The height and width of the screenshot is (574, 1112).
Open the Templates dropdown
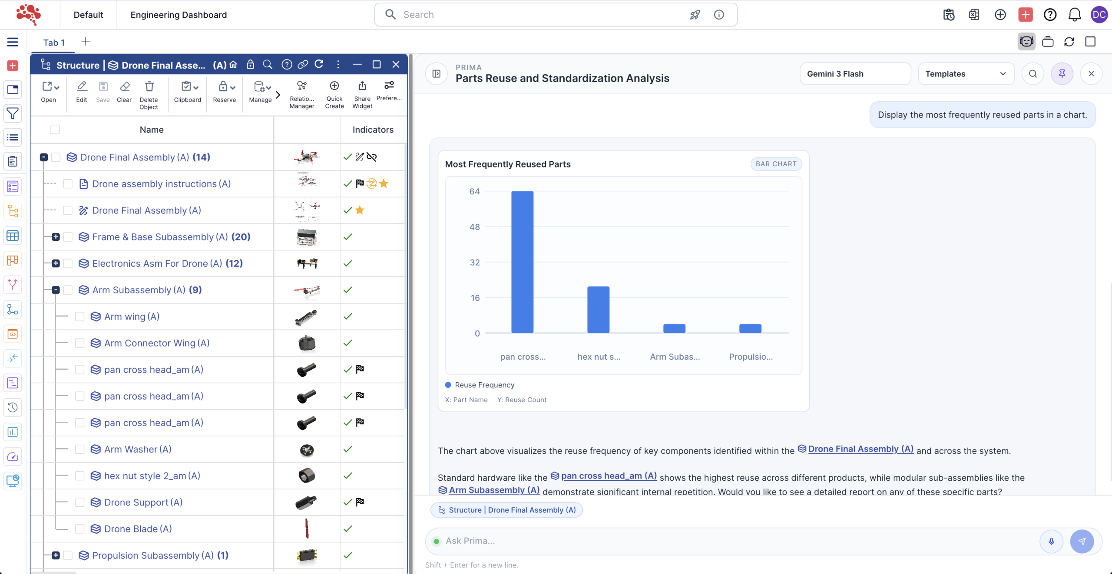point(966,74)
